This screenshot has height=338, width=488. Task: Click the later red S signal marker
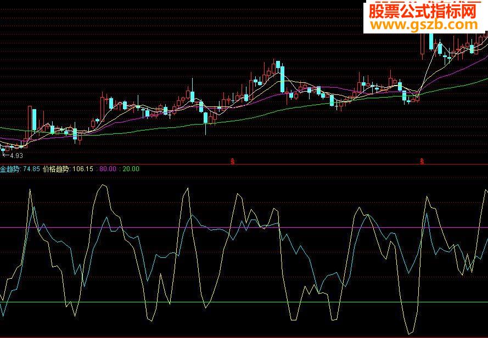[422, 161]
